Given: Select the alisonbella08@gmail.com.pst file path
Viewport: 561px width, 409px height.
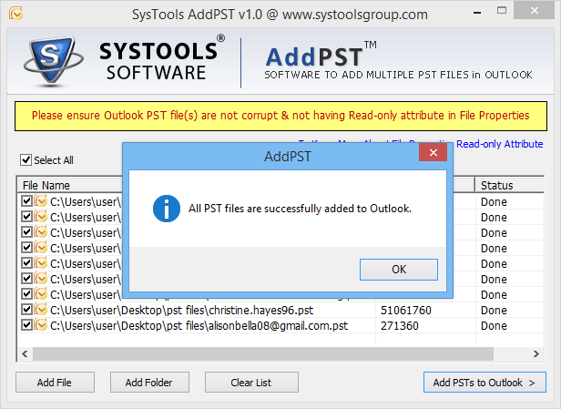Looking at the screenshot, I should 199,325.
